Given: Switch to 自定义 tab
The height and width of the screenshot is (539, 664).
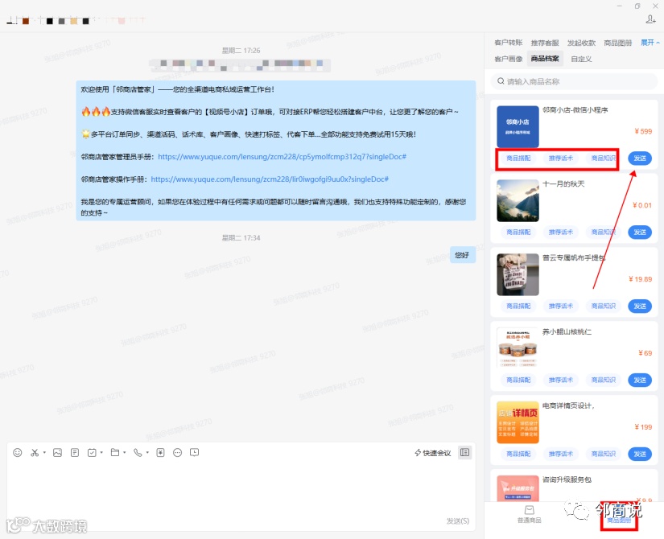Looking at the screenshot, I should coord(581,59).
